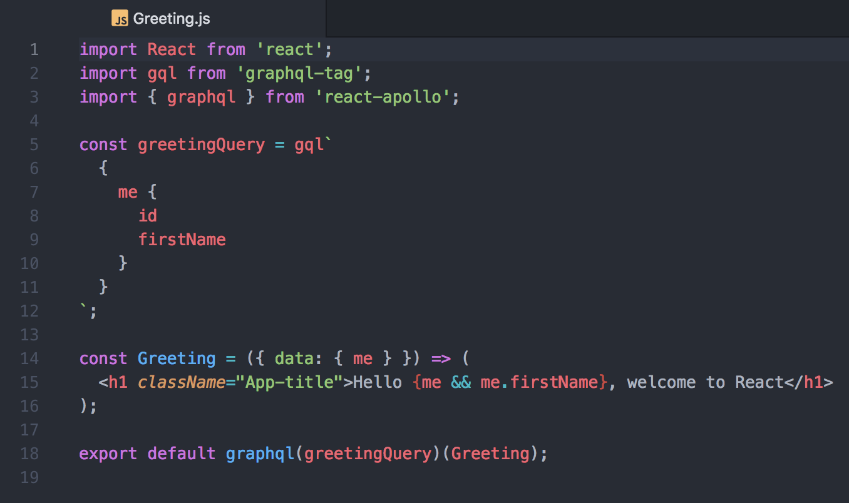
Task: Click line number 1 in the gutter
Action: (34, 49)
